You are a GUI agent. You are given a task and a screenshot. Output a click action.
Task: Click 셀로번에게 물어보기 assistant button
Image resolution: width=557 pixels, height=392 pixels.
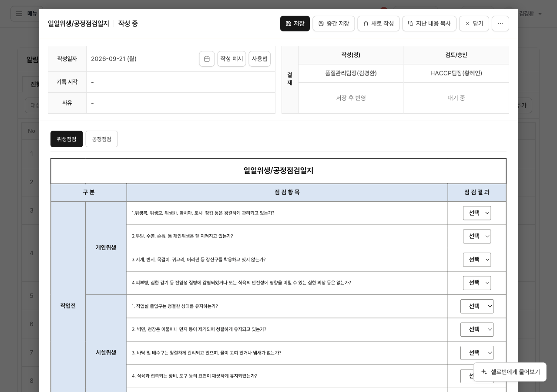pos(510,372)
